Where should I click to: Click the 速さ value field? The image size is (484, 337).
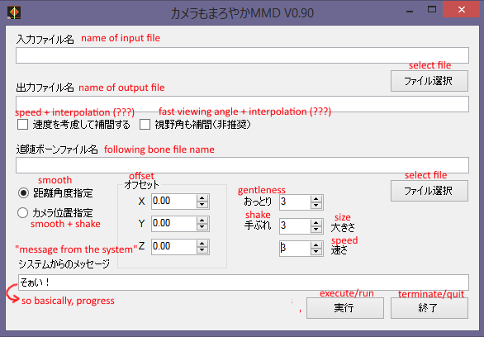pos(295,249)
